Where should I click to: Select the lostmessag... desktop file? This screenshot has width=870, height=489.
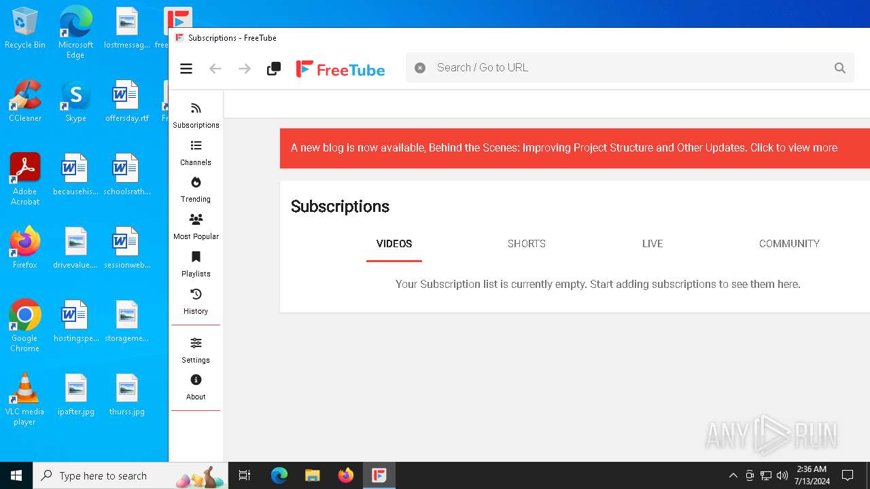[x=126, y=29]
